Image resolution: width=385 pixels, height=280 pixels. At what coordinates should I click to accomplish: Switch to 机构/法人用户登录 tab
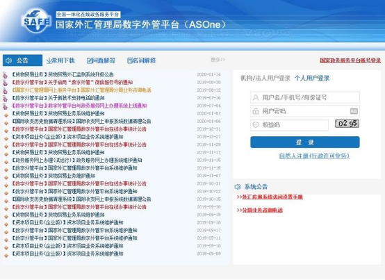265,78
